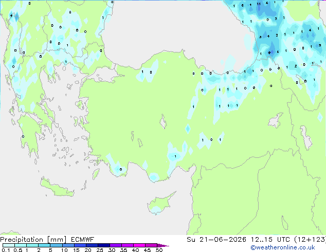Select the 5–10 mm legend color swatch
This screenshot has width=326, height=252.
tap(56, 245)
